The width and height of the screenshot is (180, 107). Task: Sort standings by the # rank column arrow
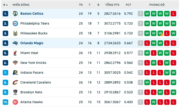(7, 5)
